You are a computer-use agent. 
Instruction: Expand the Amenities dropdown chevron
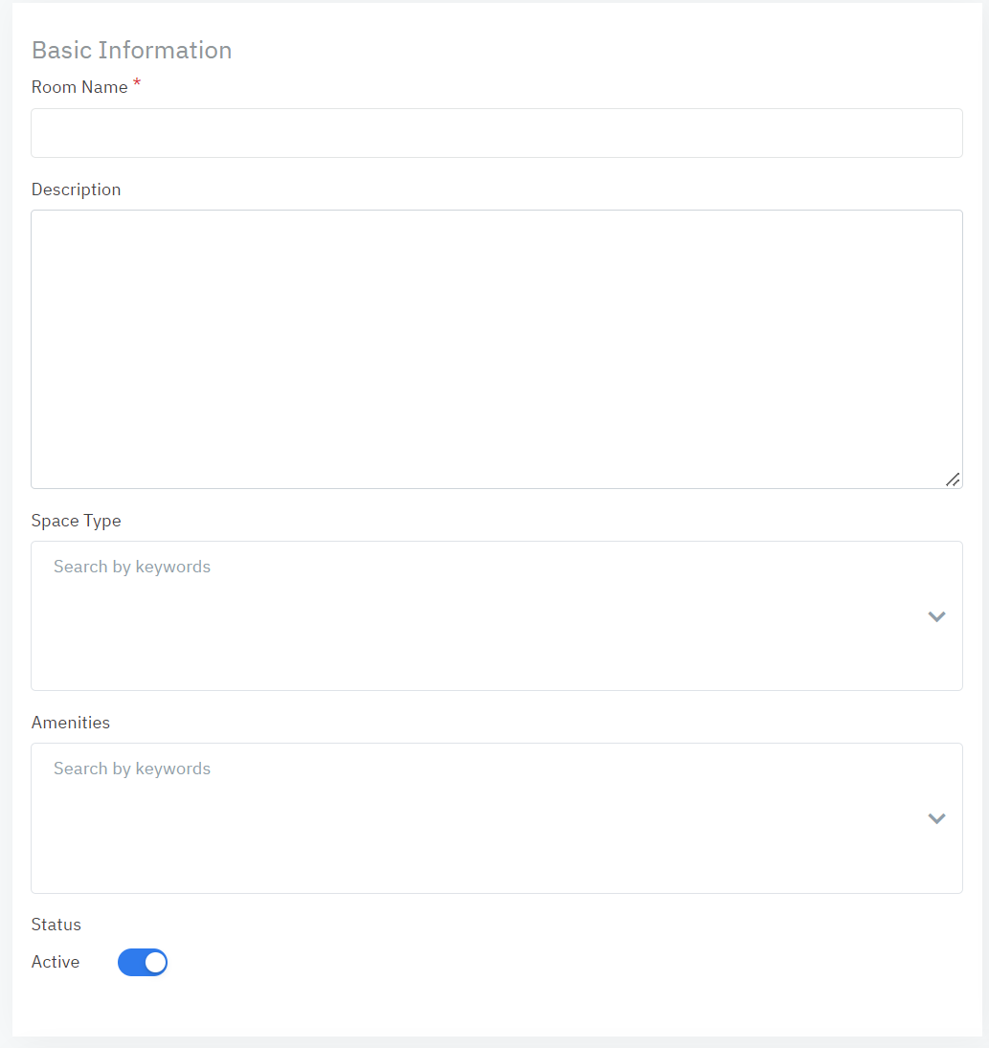(936, 818)
